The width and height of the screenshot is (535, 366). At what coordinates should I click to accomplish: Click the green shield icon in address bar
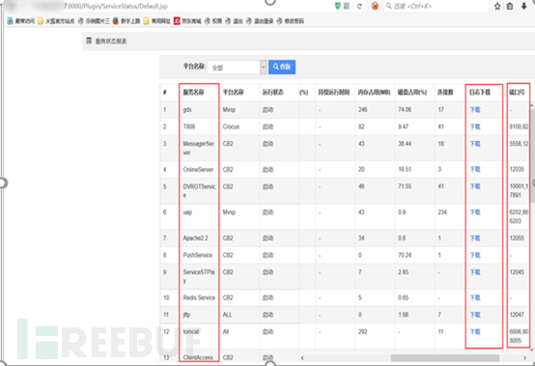pos(338,6)
